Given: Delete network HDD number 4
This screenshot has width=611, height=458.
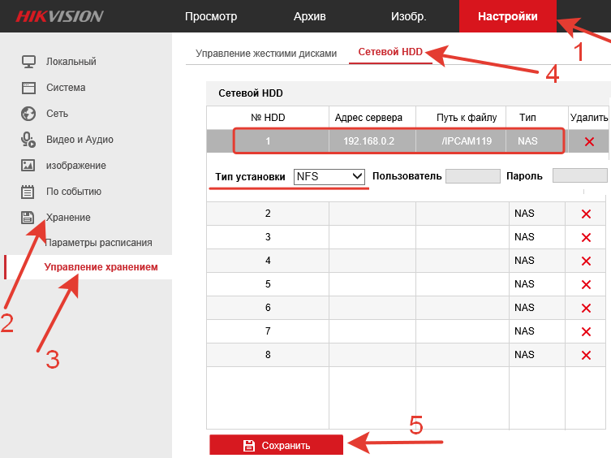Looking at the screenshot, I should tap(586, 261).
